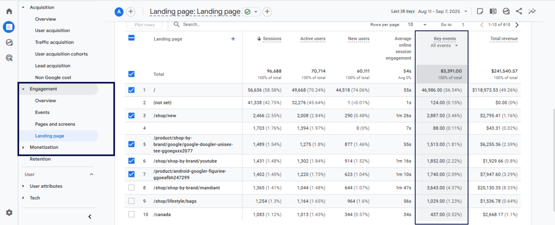Uncheck the /shop/shop-by-brand/youtube checkbox
Screen dimensions: 555x225
coord(131,161)
